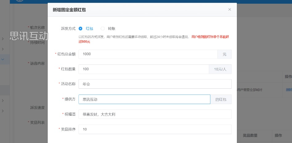This screenshot has height=143, width=292.
Task: Focus the 红包数量 input showing 100
Action: click(x=144, y=69)
